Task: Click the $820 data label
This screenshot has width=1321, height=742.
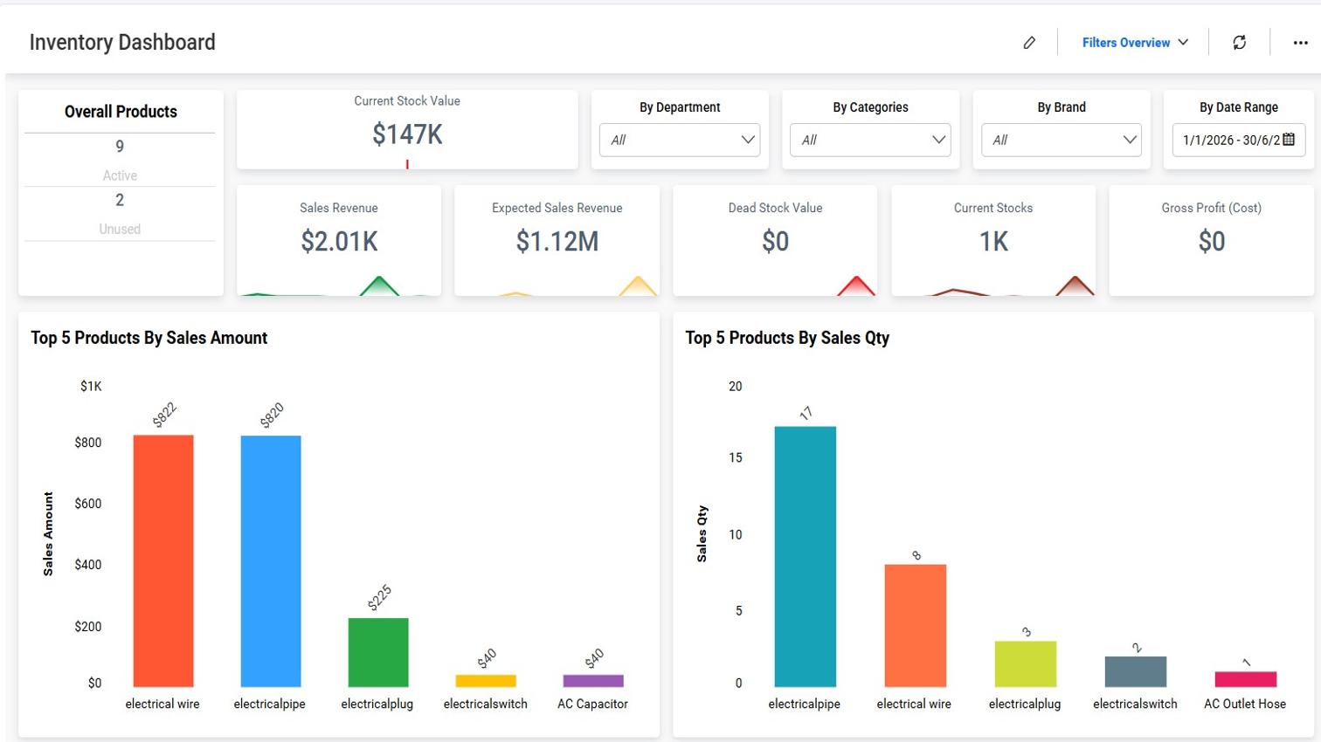Action: 272,416
